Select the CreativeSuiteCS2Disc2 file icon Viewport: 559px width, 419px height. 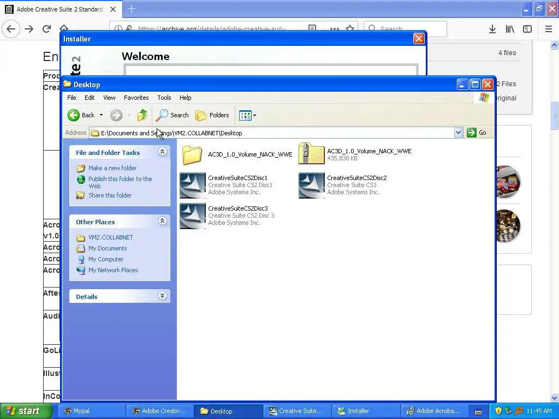pyautogui.click(x=312, y=185)
